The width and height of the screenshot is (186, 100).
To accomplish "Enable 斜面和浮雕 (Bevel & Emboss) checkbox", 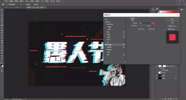I will pyautogui.click(x=106, y=24).
